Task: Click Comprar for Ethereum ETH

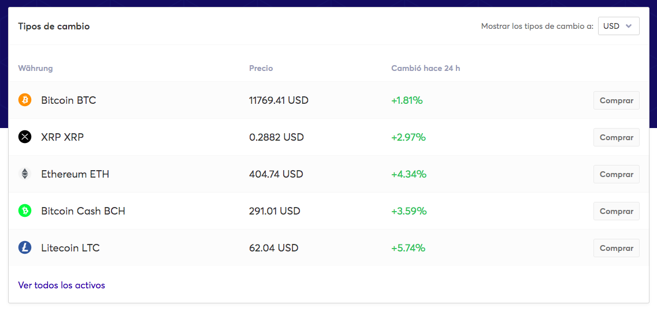Action: pos(617,174)
